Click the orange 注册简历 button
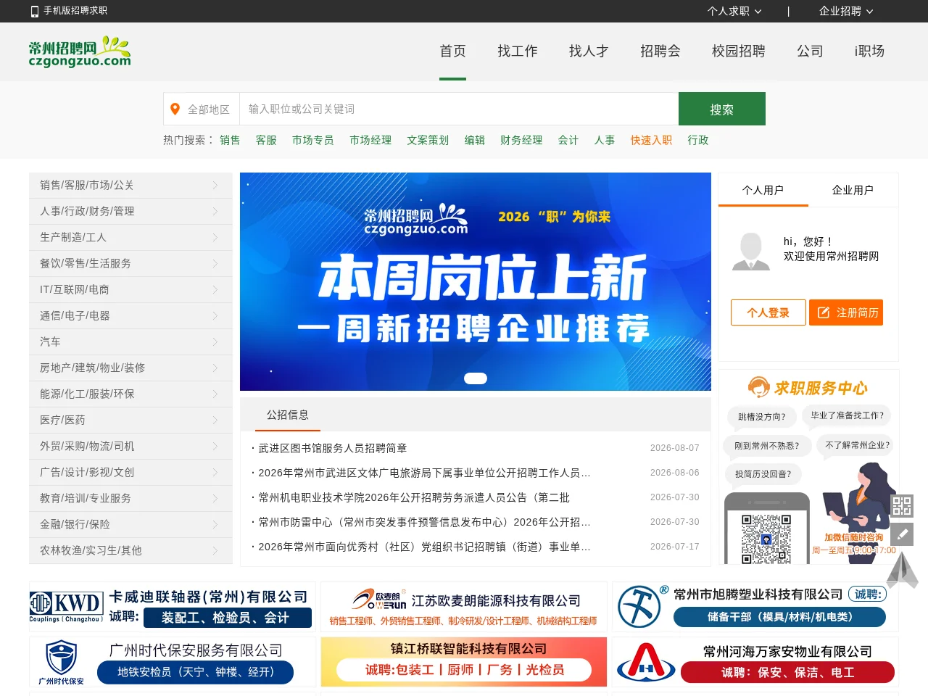928x696 pixels. 846,312
